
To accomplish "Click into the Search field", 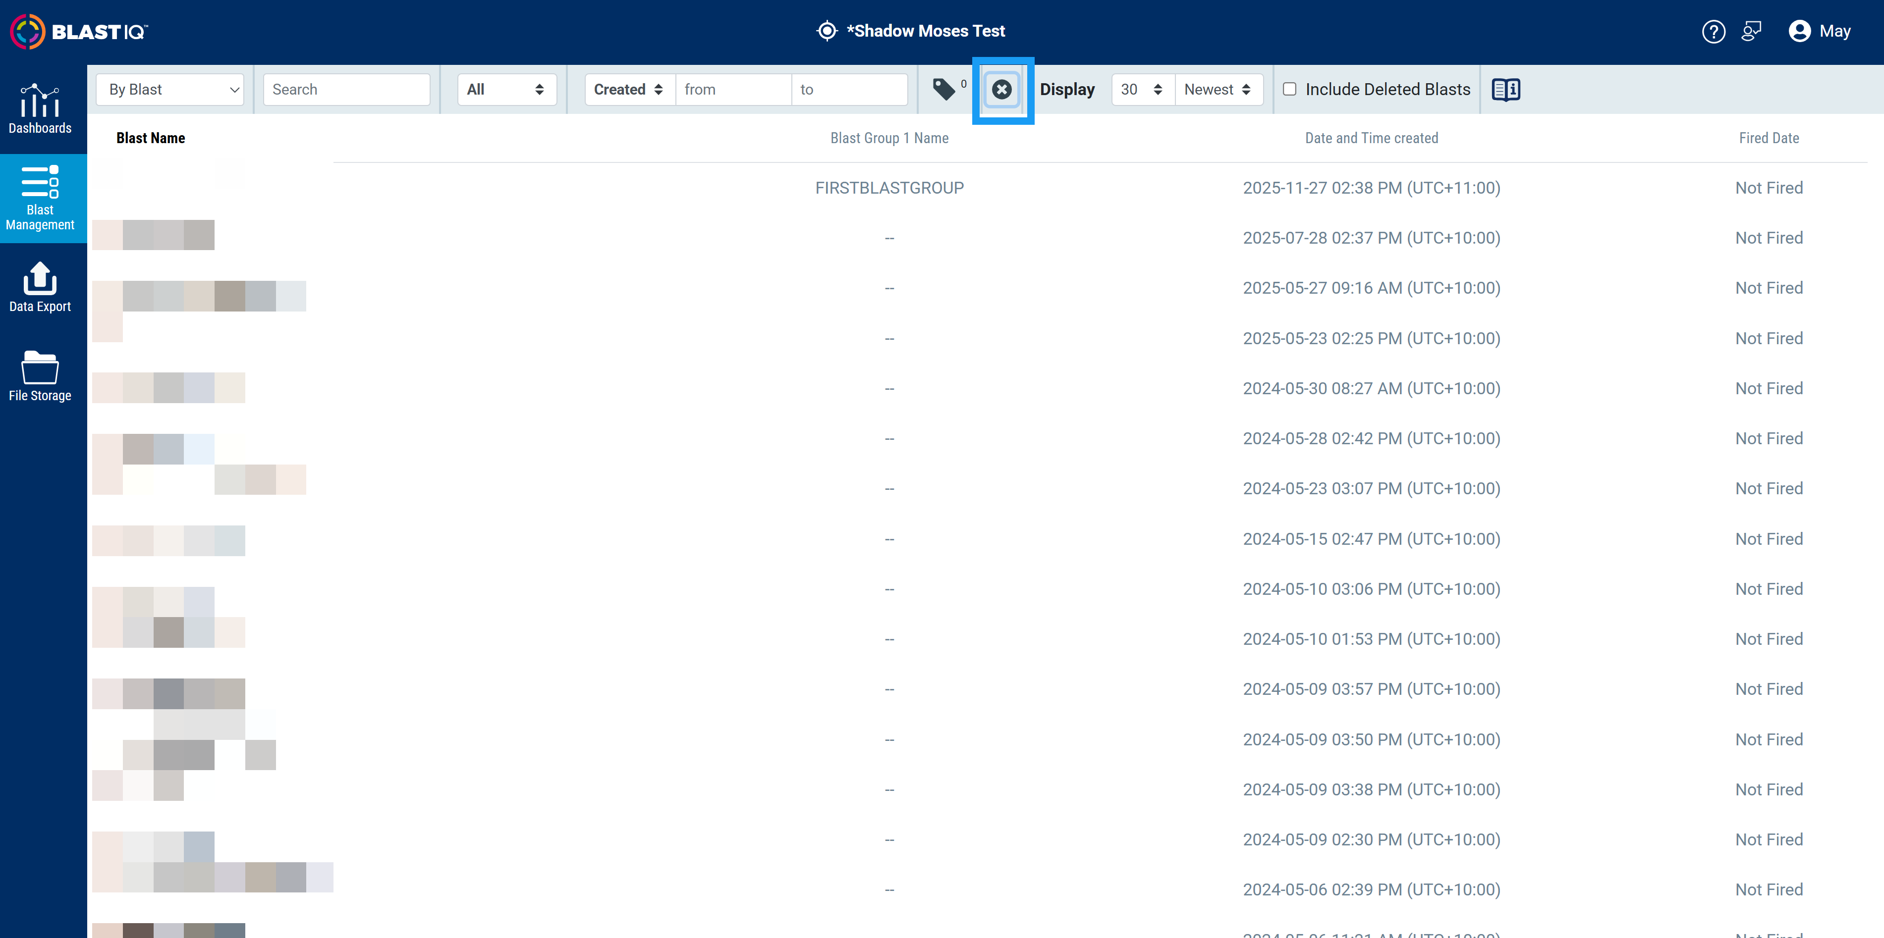I will click(x=347, y=89).
